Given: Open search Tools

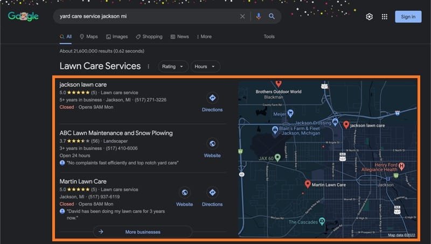Looking at the screenshot, I should [269, 37].
